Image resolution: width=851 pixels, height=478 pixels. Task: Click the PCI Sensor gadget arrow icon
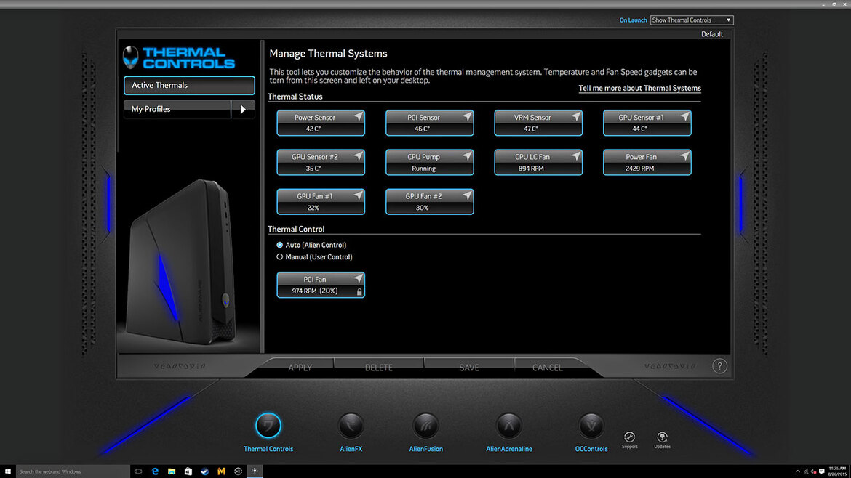pyautogui.click(x=467, y=116)
